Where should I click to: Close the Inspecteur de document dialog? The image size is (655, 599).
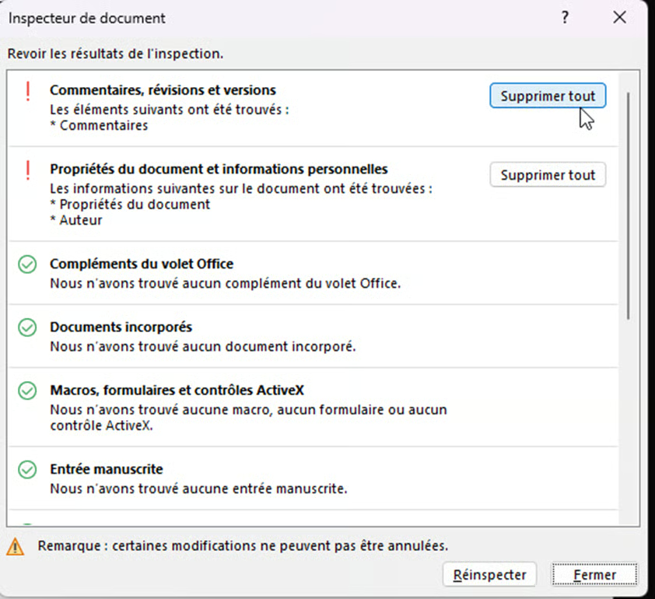(619, 17)
